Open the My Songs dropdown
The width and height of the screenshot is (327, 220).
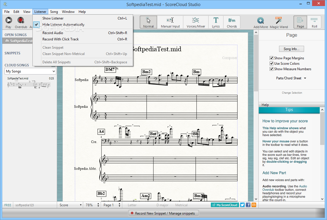(x=30, y=71)
